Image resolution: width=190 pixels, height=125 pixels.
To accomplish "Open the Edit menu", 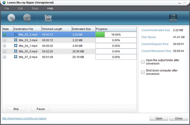I will tap(20, 8).
